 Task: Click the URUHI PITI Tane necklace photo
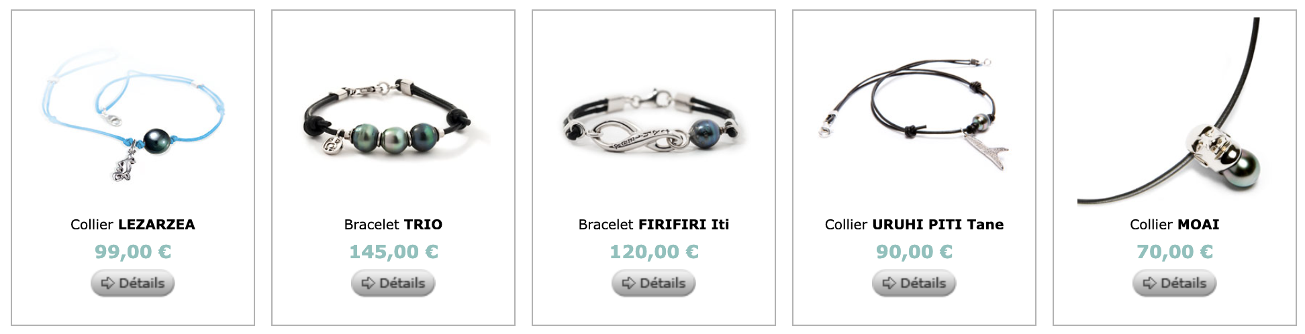click(x=914, y=111)
